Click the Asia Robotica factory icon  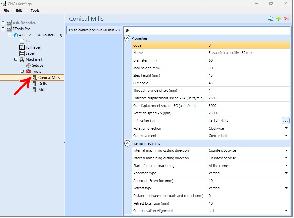(9, 23)
